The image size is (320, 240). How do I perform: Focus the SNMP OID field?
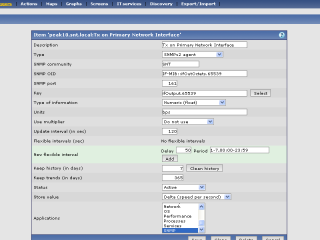coord(204,73)
